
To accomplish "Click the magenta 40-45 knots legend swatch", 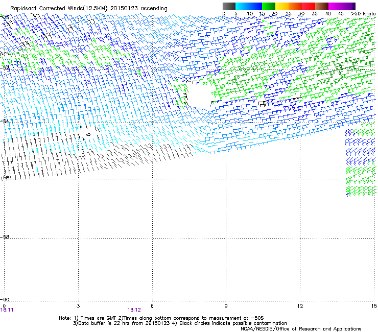I will (335, 6).
